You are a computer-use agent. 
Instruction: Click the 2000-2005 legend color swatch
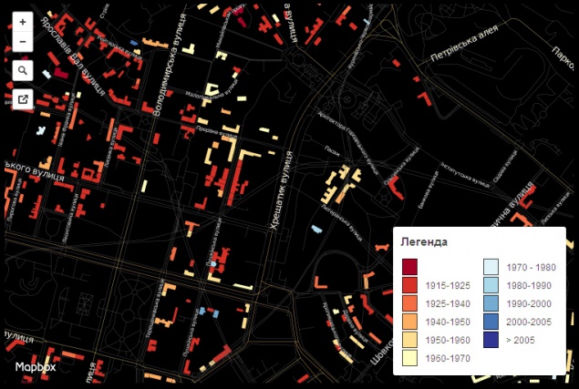pos(491,322)
